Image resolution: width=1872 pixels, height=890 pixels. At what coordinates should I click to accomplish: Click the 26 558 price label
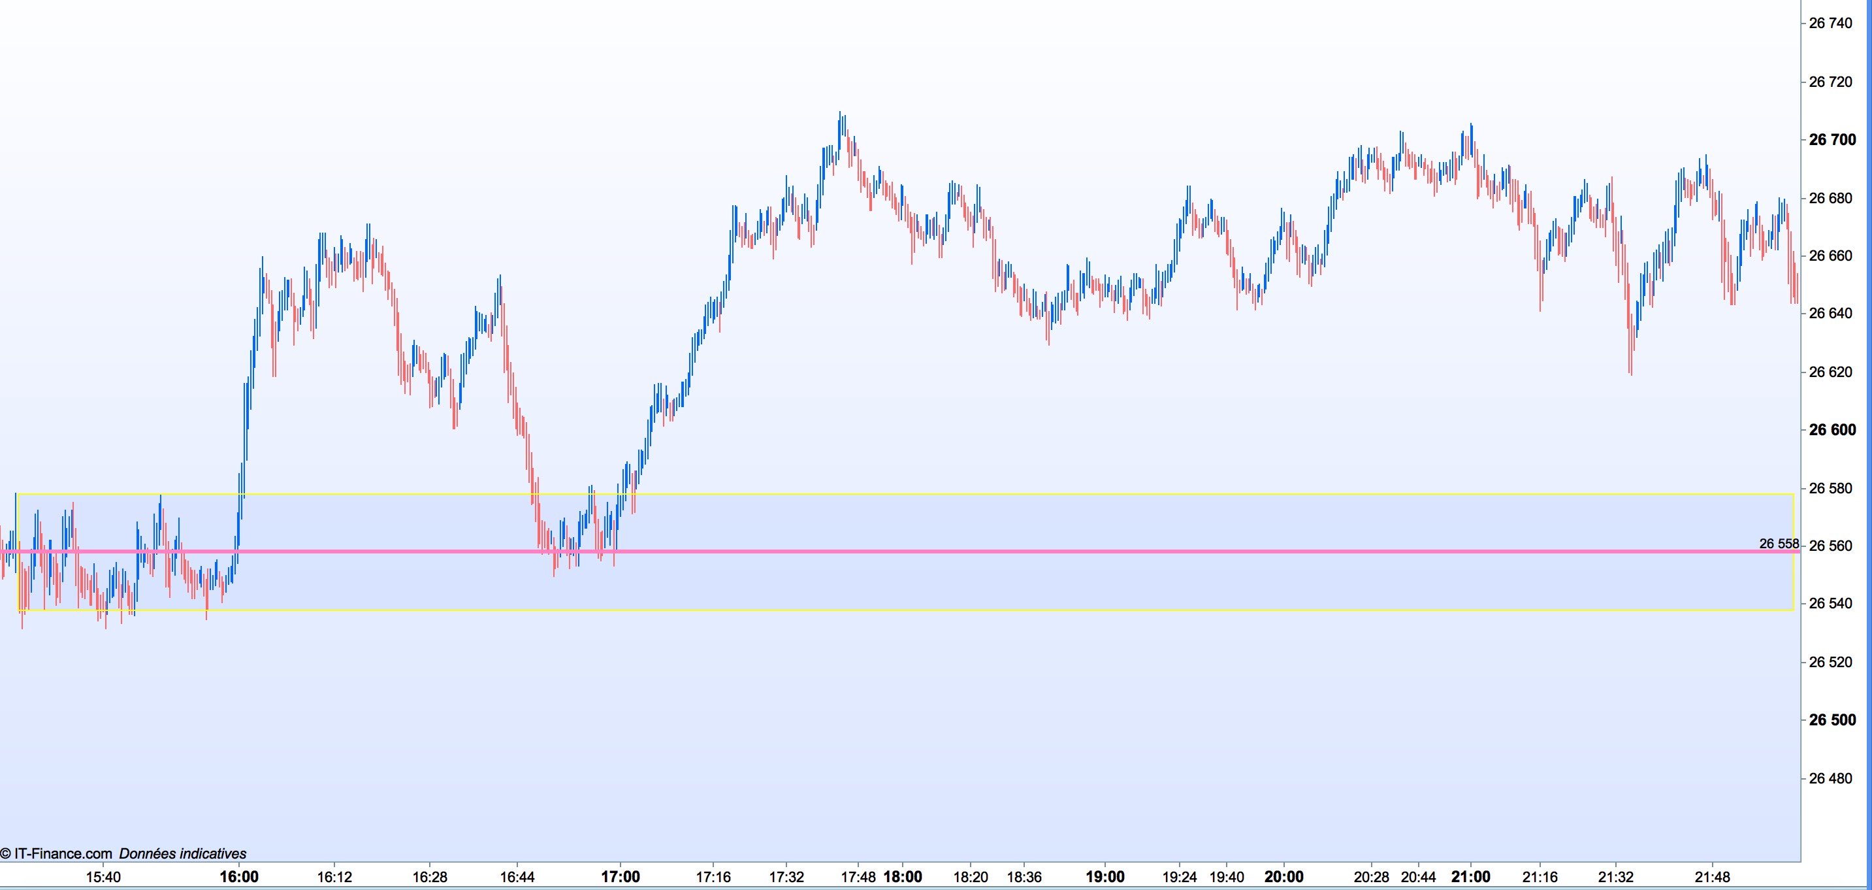[1778, 544]
